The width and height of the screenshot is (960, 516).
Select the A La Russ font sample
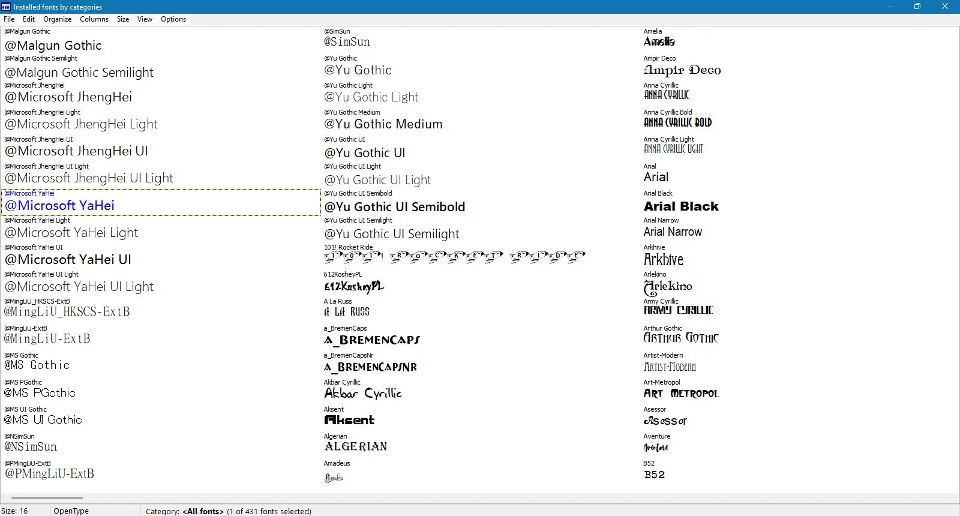pyautogui.click(x=347, y=312)
